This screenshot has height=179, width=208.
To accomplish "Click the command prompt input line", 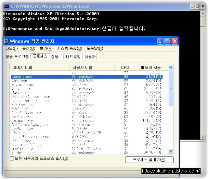I will pyautogui.click(x=74, y=29).
